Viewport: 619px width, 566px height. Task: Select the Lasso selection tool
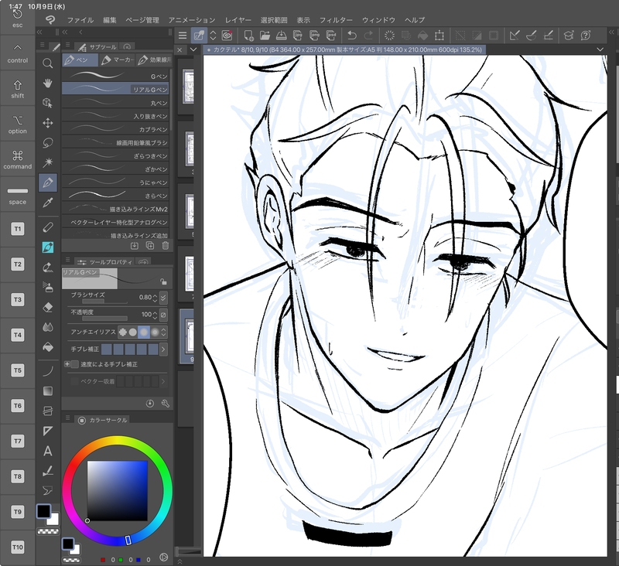tap(48, 143)
